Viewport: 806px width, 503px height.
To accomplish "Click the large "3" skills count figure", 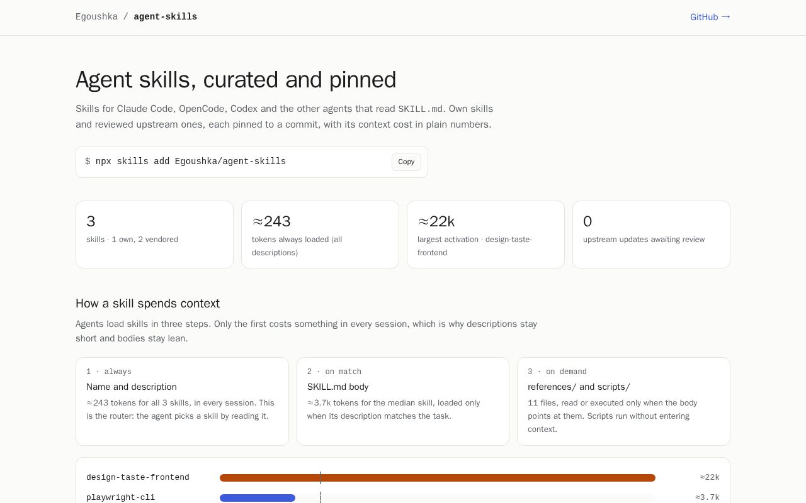I will coord(91,221).
